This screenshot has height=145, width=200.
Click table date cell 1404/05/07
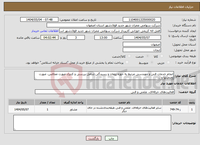pyautogui.click(x=21, y=109)
